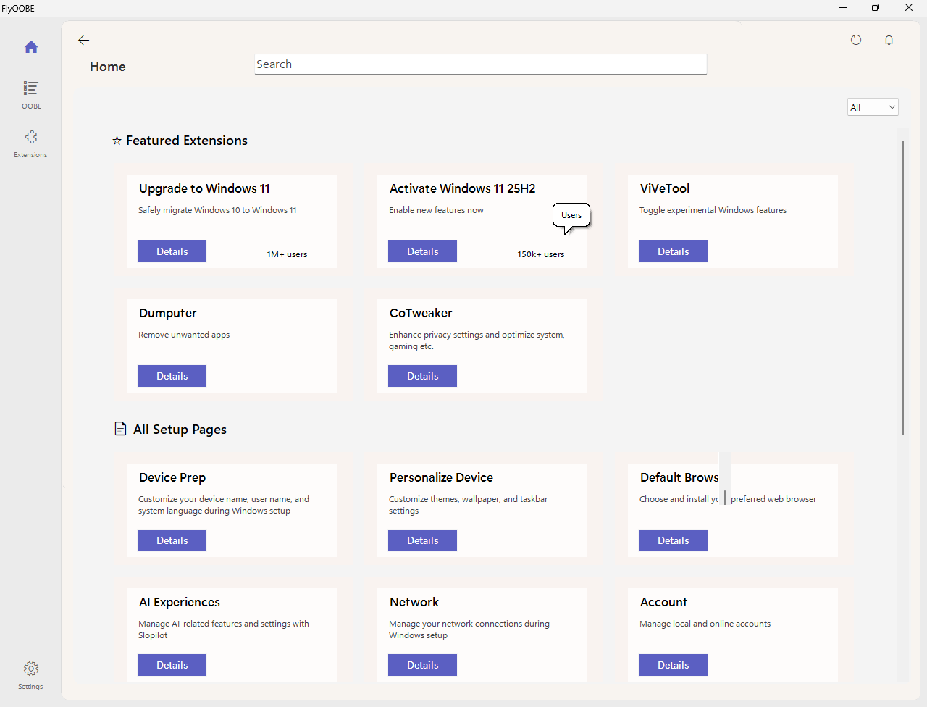Open notifications bell icon

(889, 40)
